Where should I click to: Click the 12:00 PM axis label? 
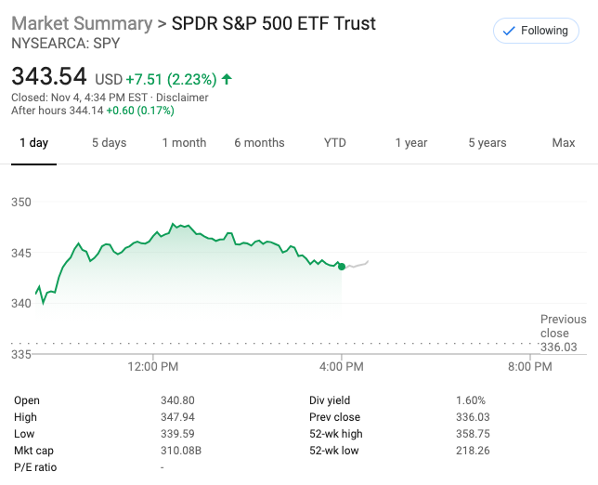(152, 367)
